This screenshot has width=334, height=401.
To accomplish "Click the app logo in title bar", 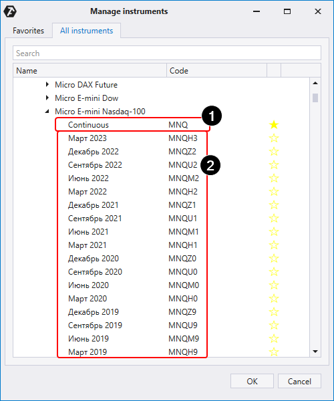I will tap(10, 11).
